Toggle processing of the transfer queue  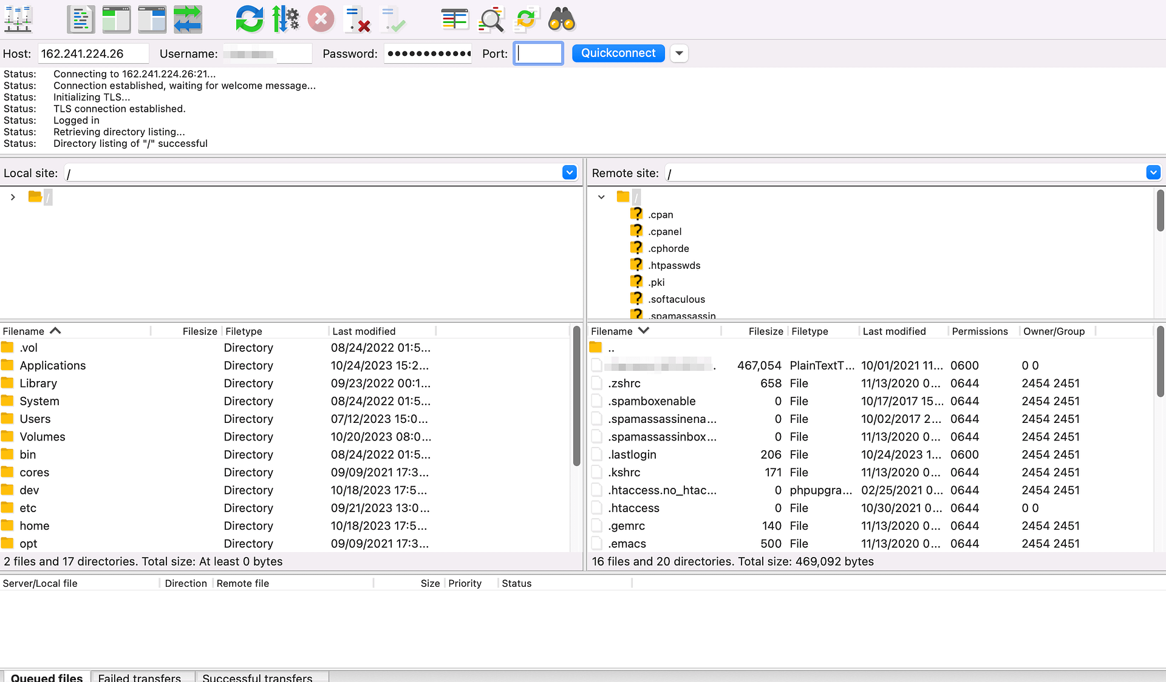click(x=285, y=19)
